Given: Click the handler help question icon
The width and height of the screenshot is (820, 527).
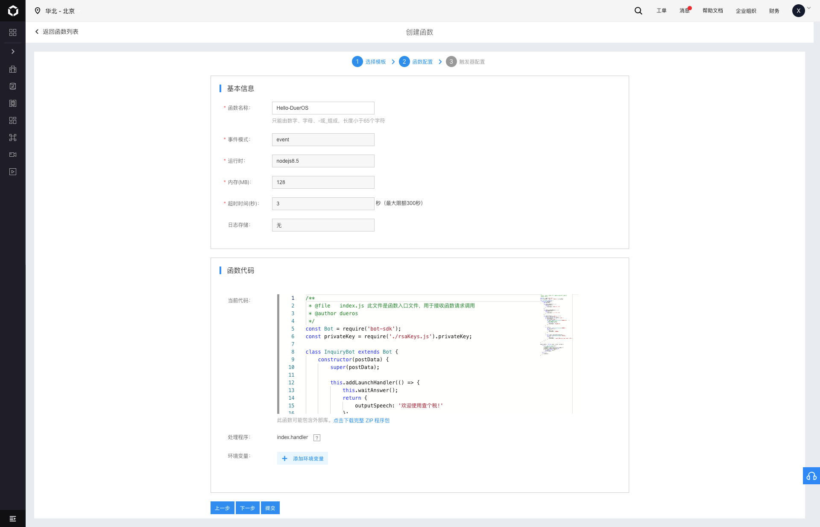Looking at the screenshot, I should click(317, 438).
